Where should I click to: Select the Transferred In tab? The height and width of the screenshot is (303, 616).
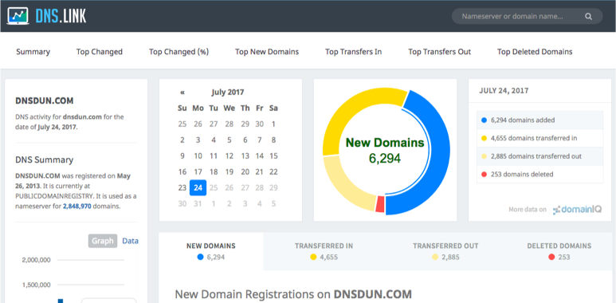click(x=324, y=251)
